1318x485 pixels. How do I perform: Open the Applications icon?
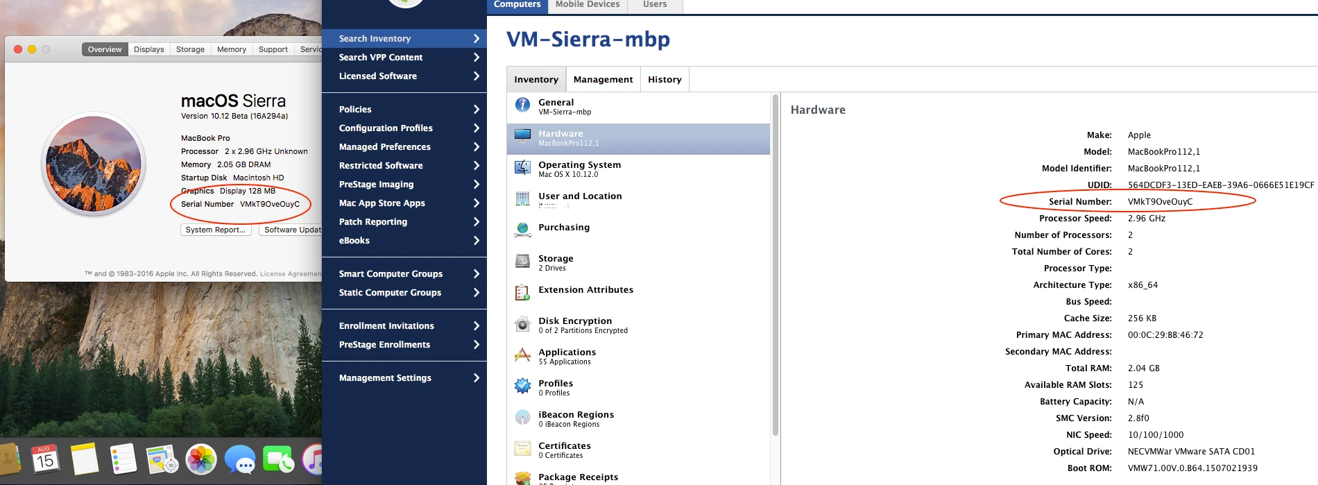click(522, 355)
